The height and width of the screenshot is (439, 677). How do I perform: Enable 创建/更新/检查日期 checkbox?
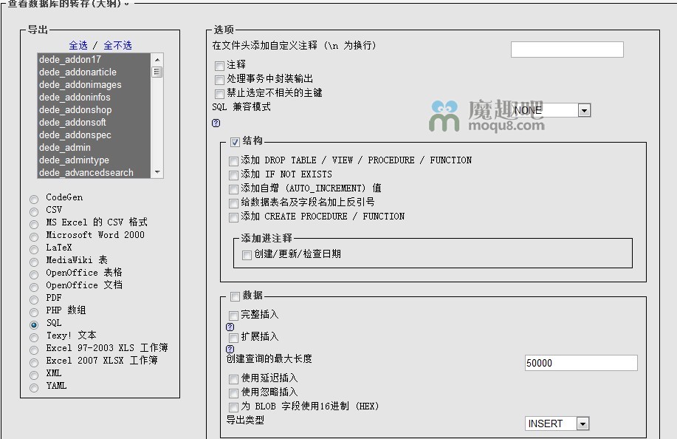[247, 255]
